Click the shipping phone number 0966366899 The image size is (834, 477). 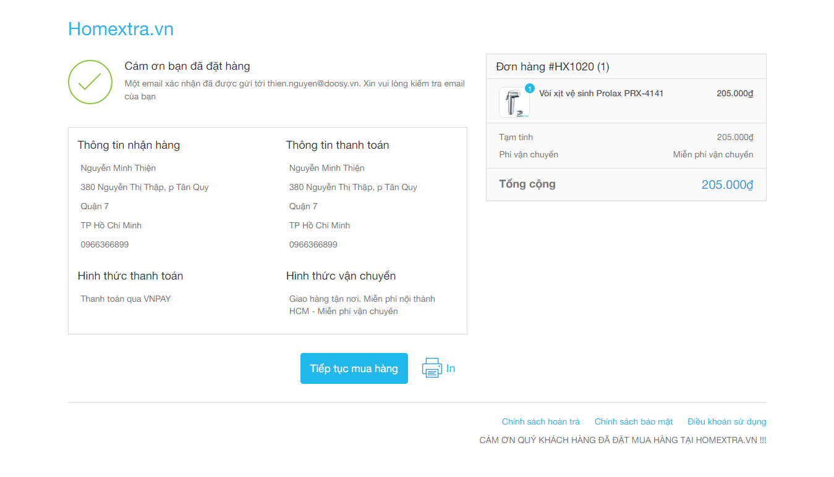(x=104, y=244)
